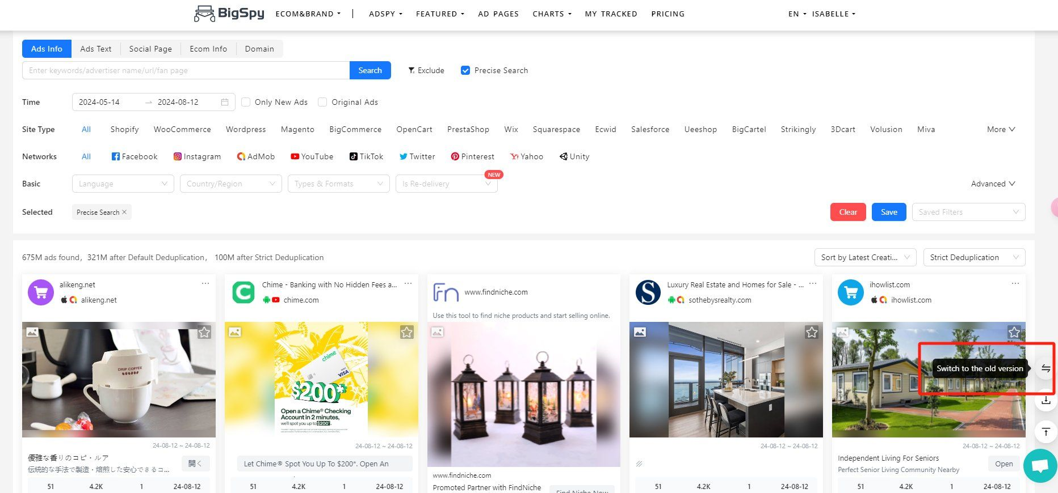Image resolution: width=1058 pixels, height=493 pixels.
Task: Click the switch version arrows icon
Action: tap(1046, 369)
